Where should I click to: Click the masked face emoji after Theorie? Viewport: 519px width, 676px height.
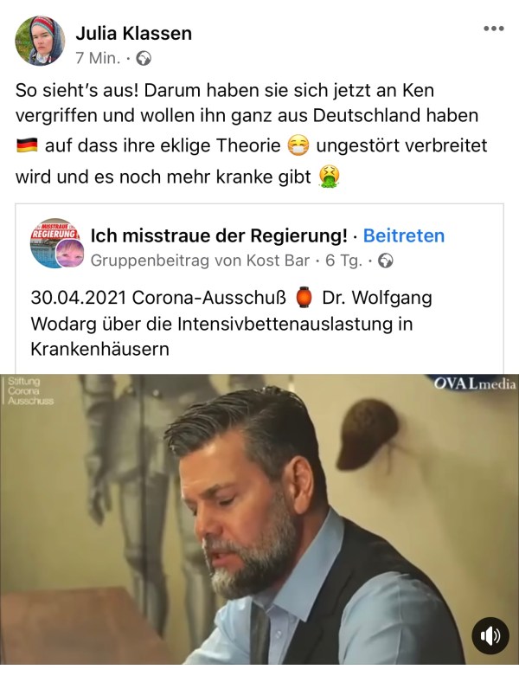298,145
